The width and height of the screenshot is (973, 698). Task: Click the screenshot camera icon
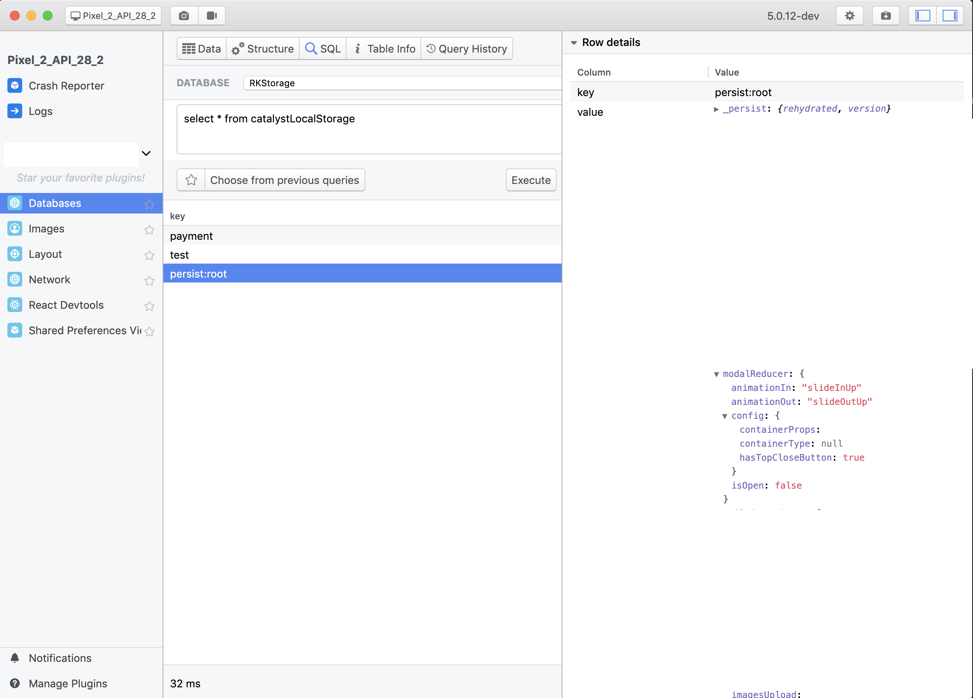184,16
